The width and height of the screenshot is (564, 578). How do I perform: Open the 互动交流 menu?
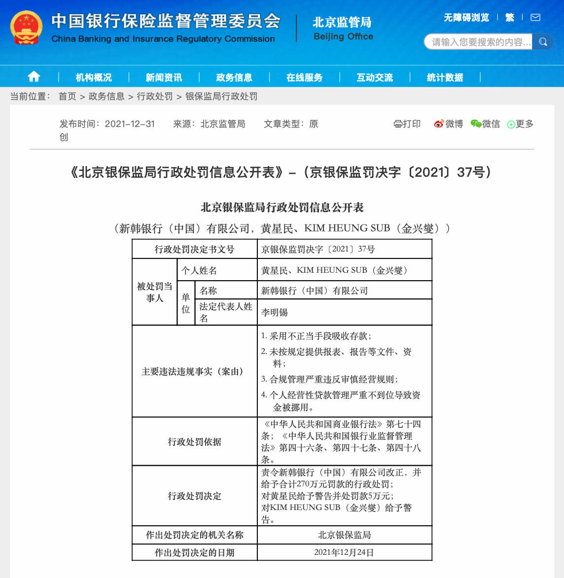pos(375,77)
